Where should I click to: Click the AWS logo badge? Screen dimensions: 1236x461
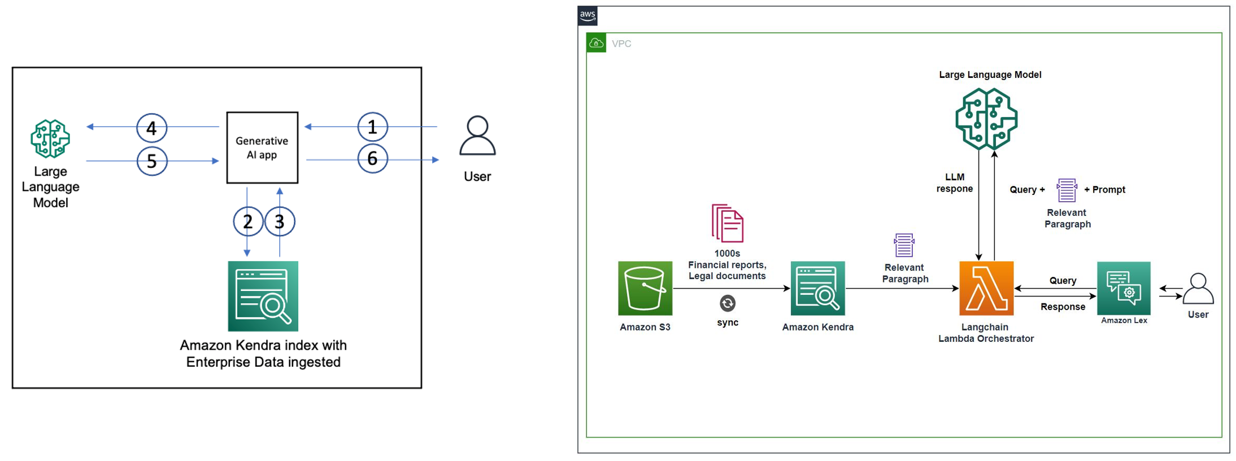[x=587, y=16]
